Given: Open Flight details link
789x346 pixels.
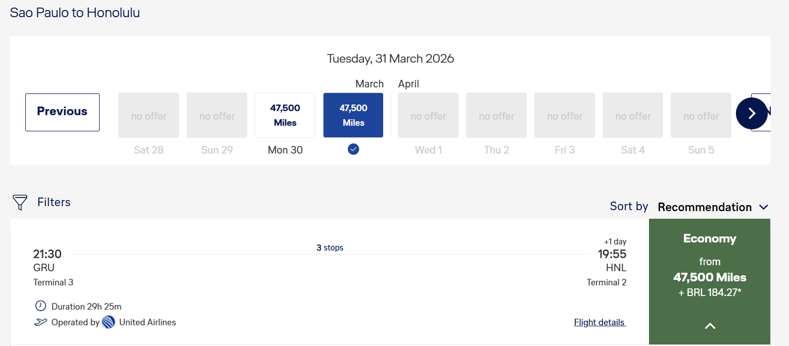Looking at the screenshot, I should click(600, 322).
